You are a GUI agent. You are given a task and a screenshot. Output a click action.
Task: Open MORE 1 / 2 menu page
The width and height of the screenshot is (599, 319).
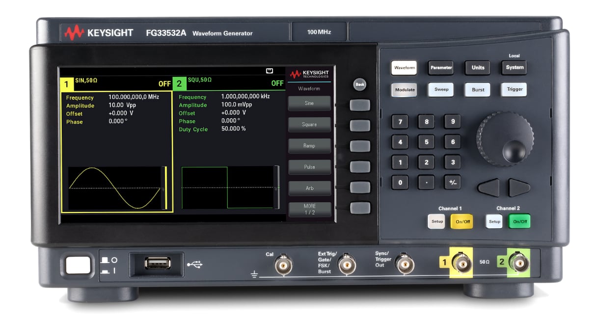pos(309,210)
